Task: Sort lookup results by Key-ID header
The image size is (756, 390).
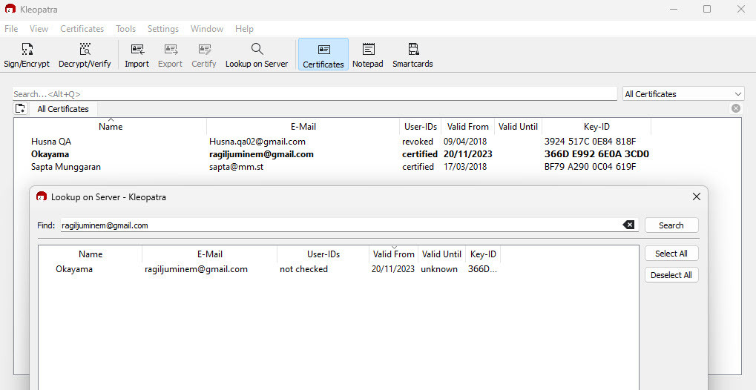Action: tap(483, 254)
